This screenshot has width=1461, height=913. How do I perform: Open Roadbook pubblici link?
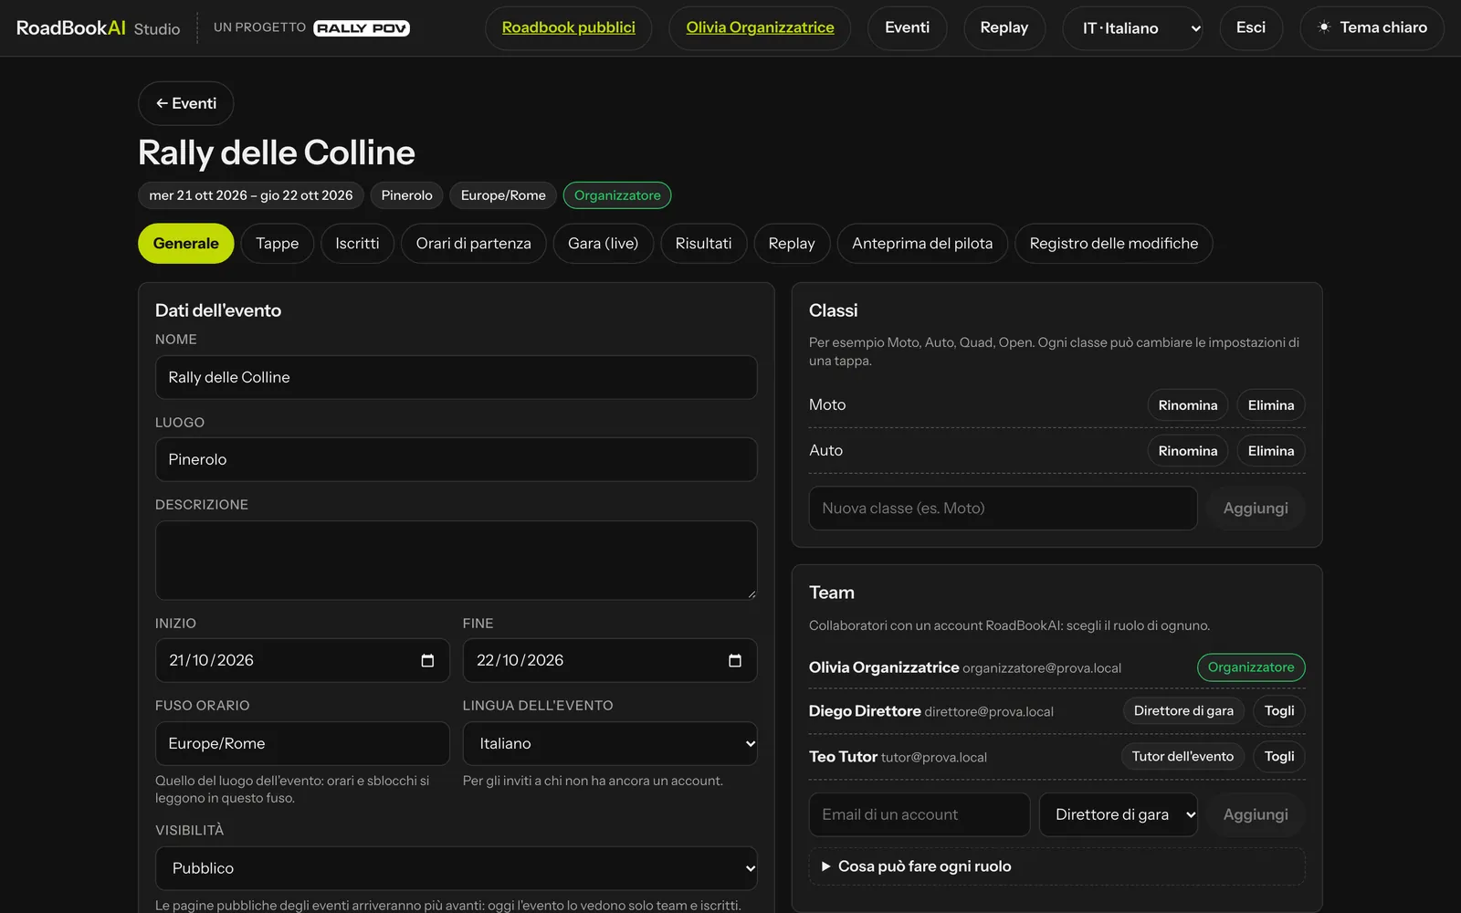click(x=569, y=28)
